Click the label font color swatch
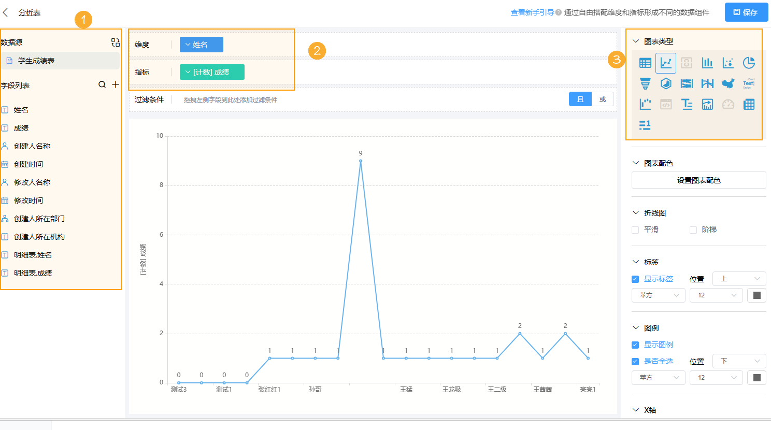 pos(756,295)
